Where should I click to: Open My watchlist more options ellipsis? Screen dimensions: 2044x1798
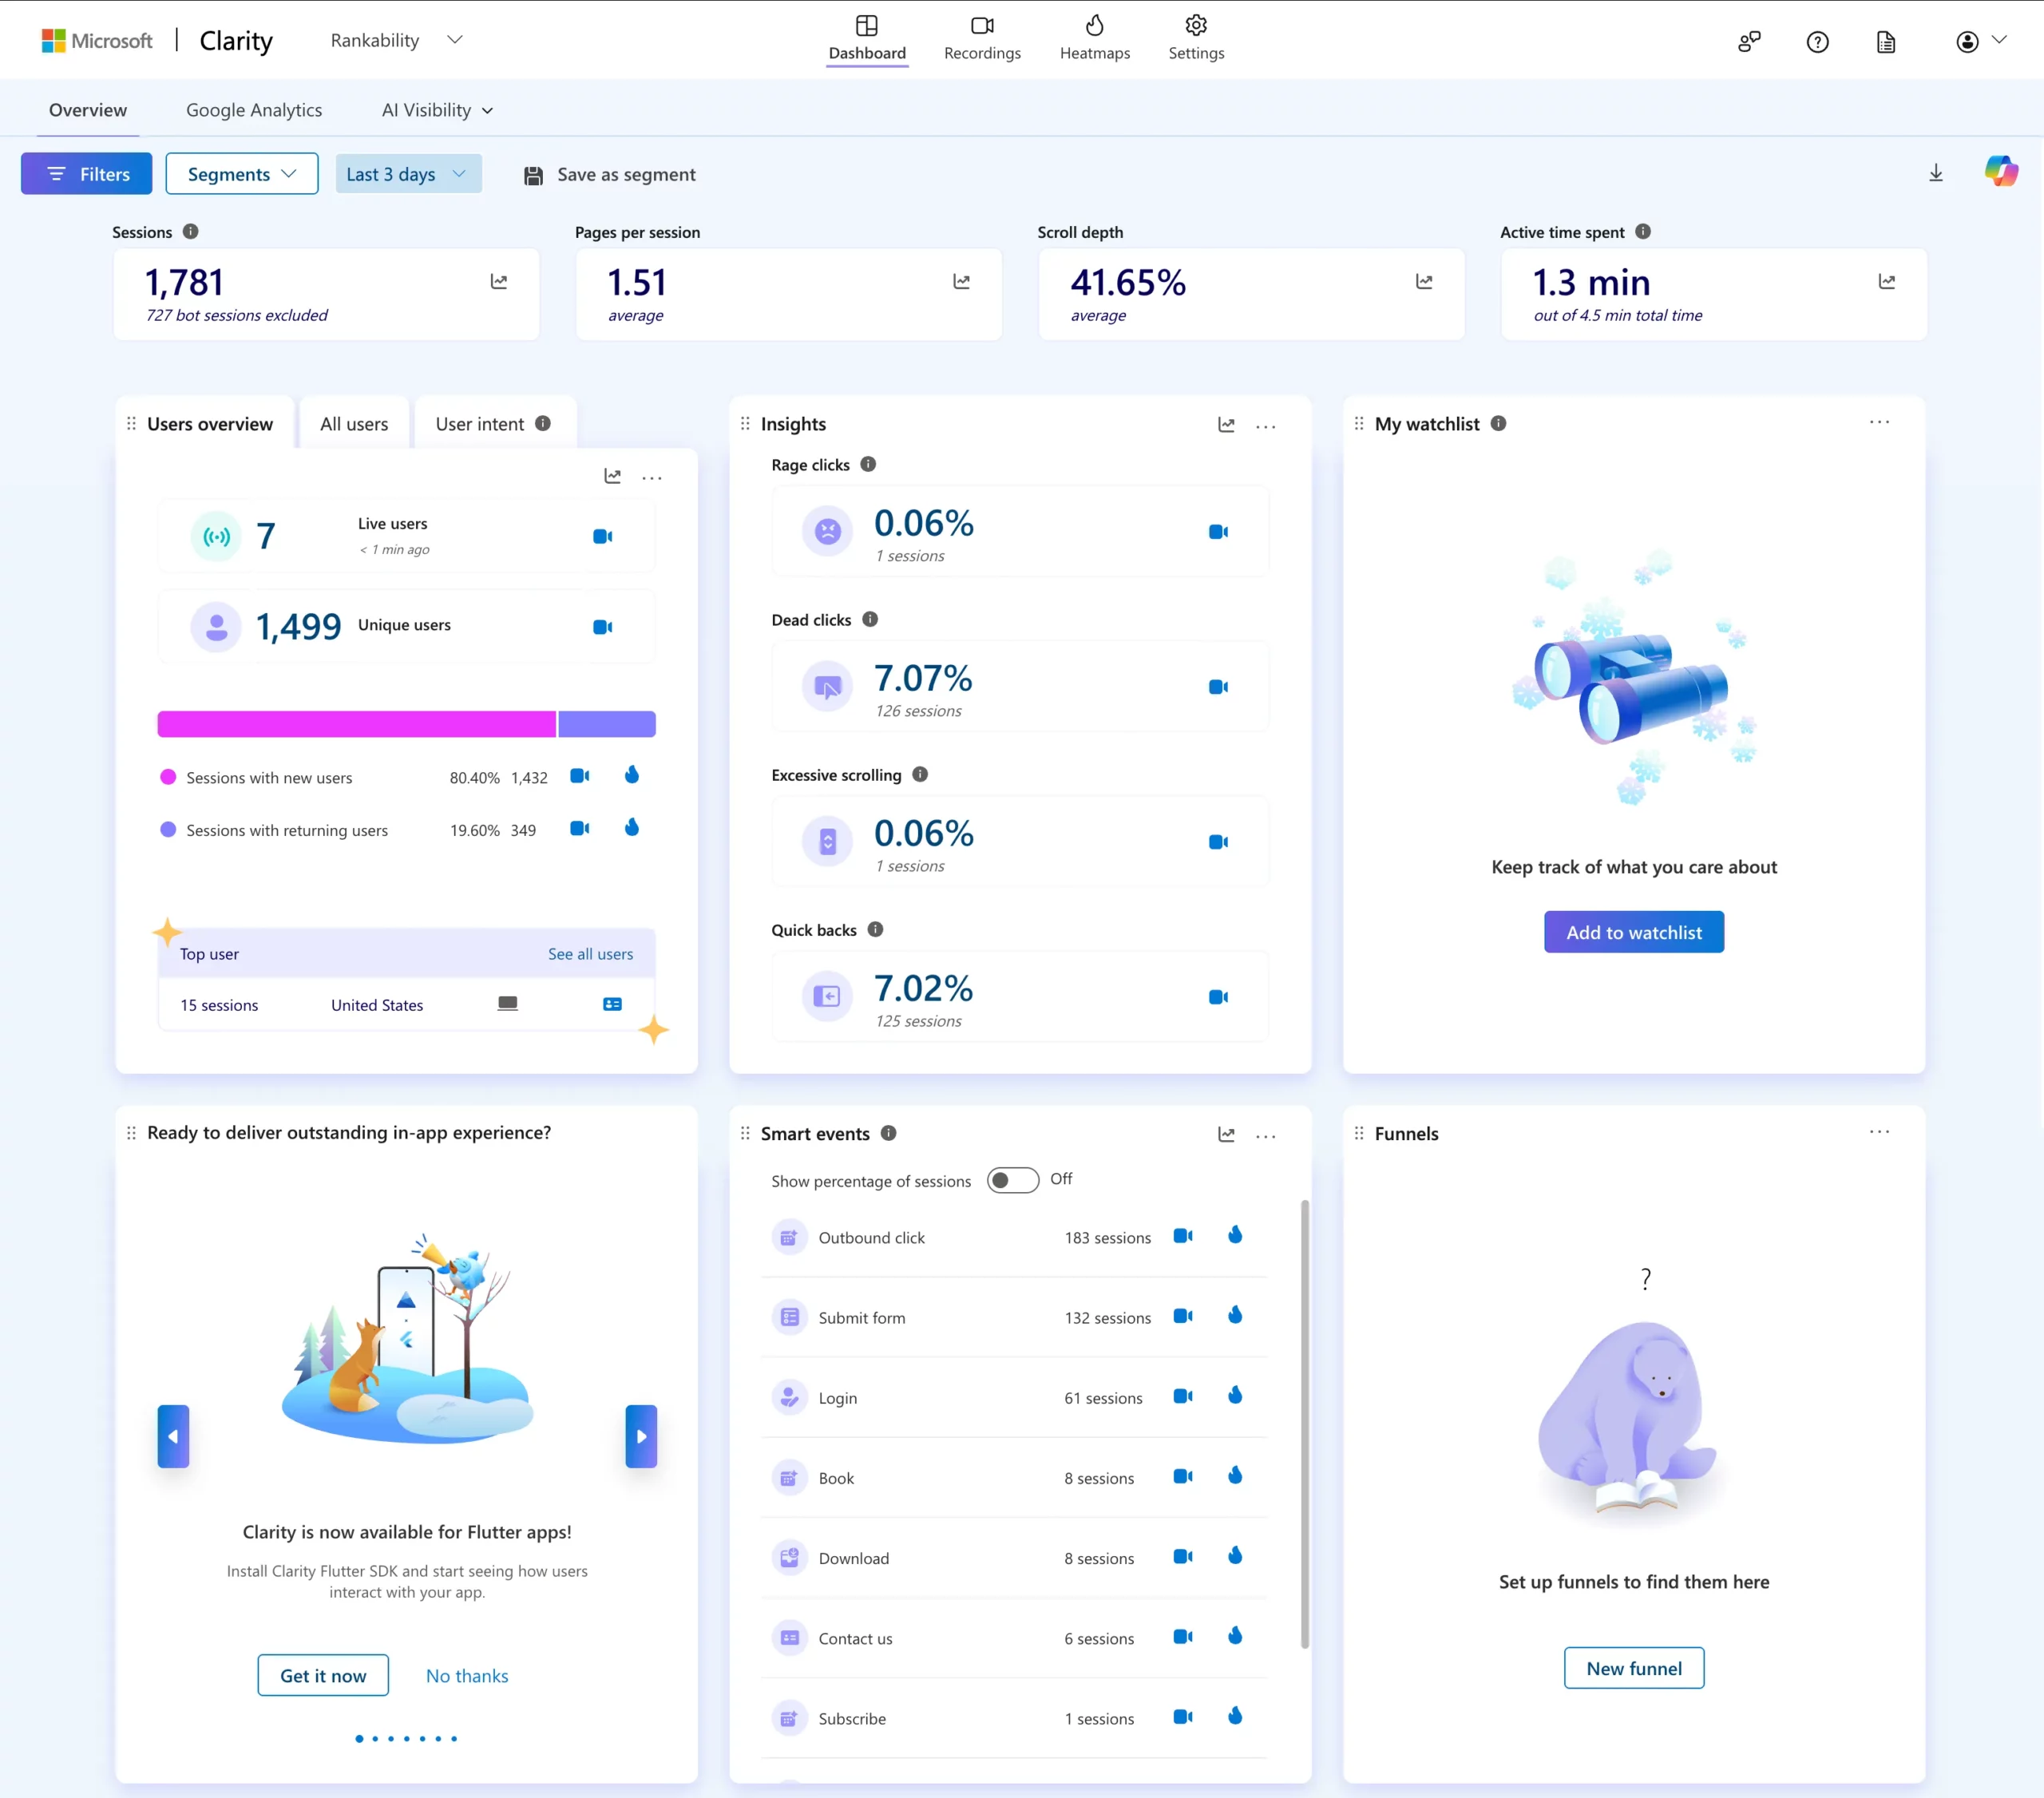point(1879,422)
